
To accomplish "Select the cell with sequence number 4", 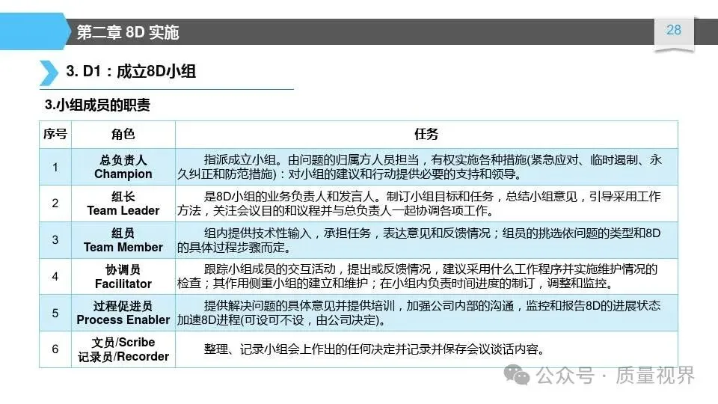I will pos(55,277).
